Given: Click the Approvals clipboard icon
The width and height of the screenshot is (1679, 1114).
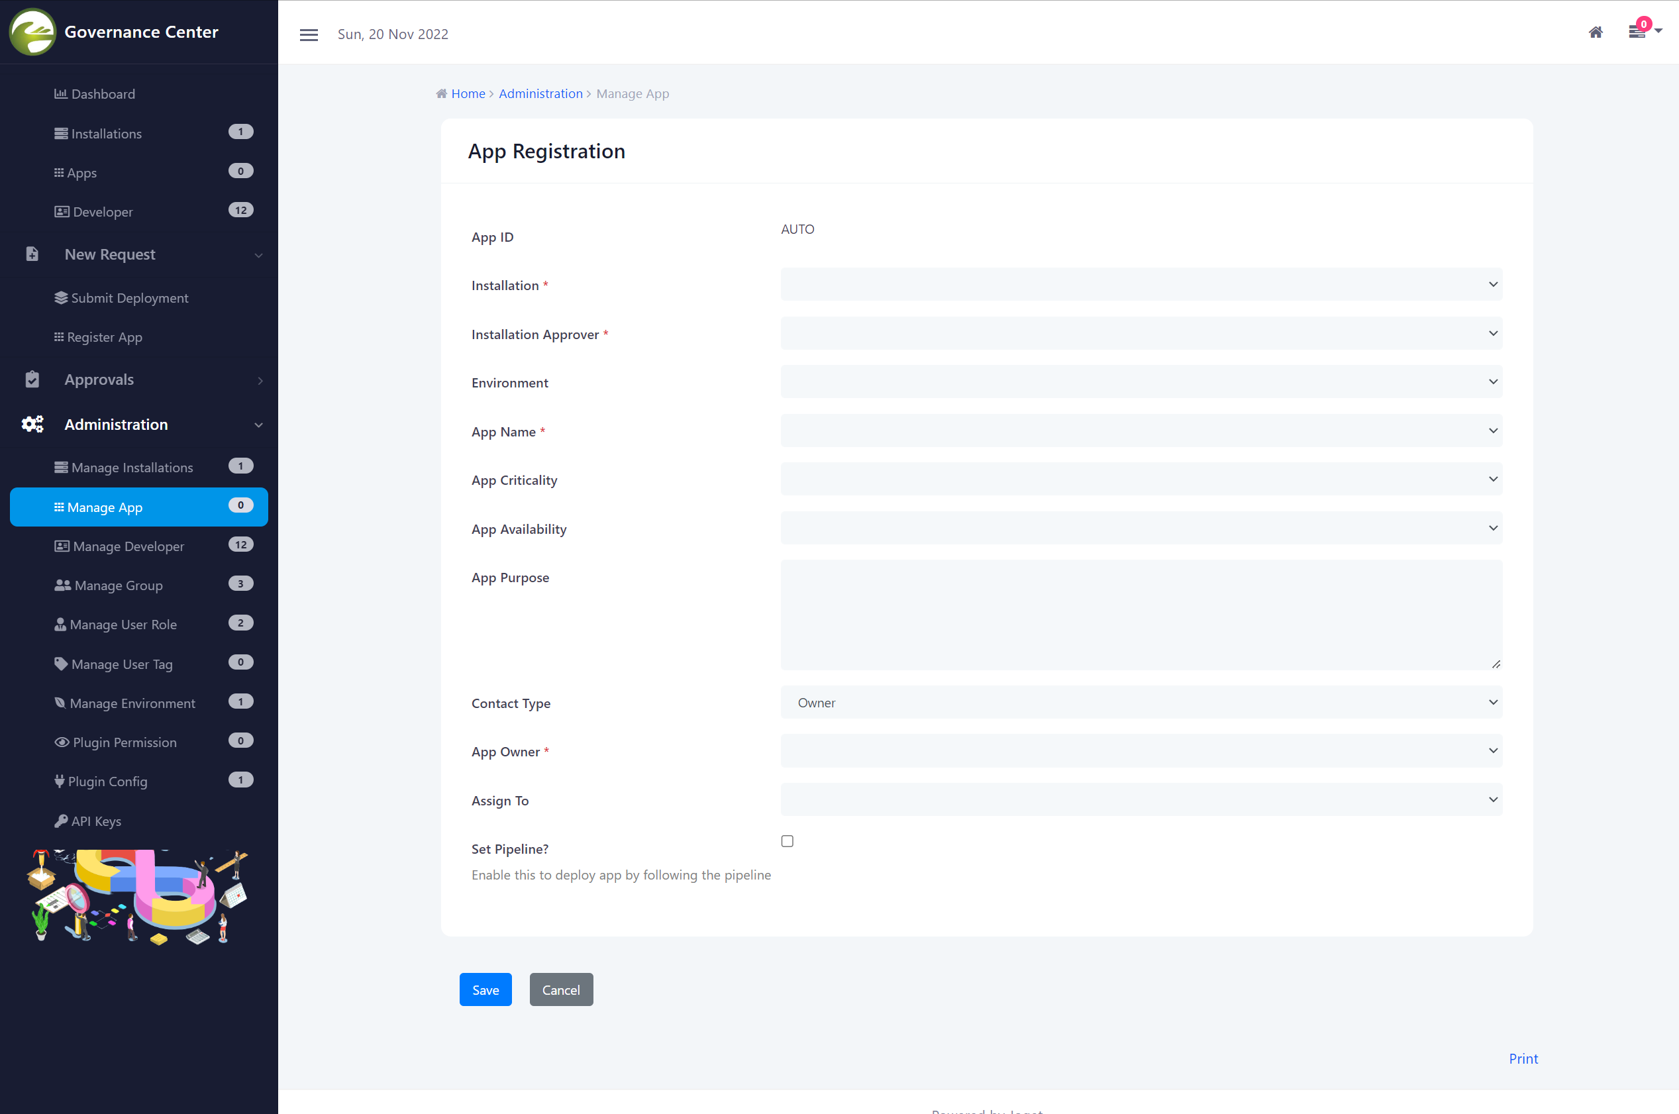Looking at the screenshot, I should [32, 380].
